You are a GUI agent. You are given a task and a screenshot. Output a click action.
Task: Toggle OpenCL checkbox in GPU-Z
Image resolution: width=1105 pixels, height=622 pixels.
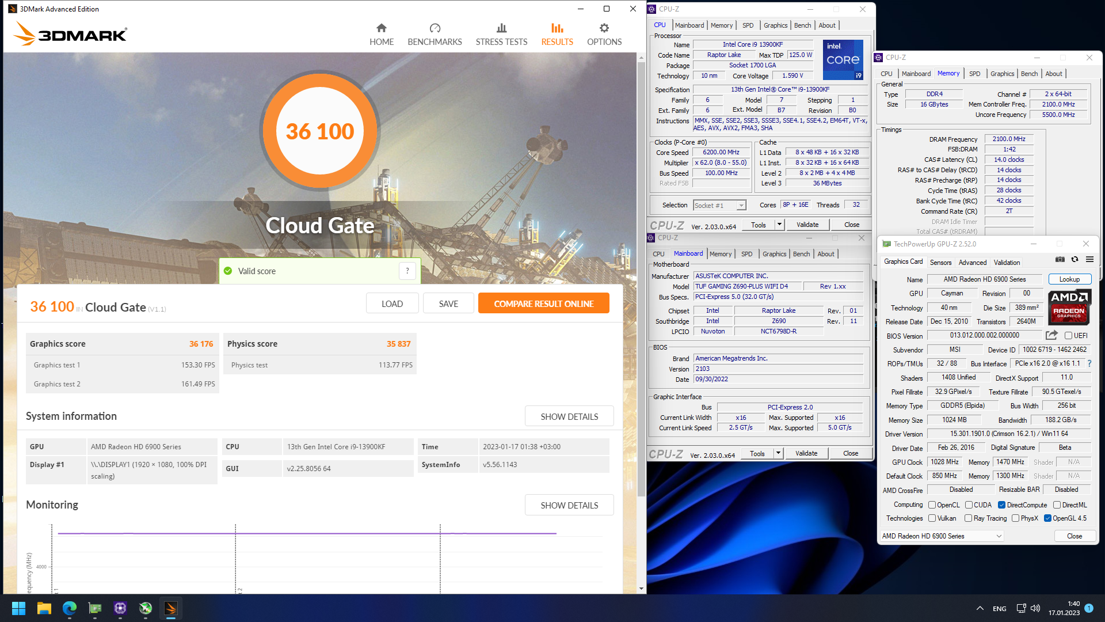click(932, 505)
